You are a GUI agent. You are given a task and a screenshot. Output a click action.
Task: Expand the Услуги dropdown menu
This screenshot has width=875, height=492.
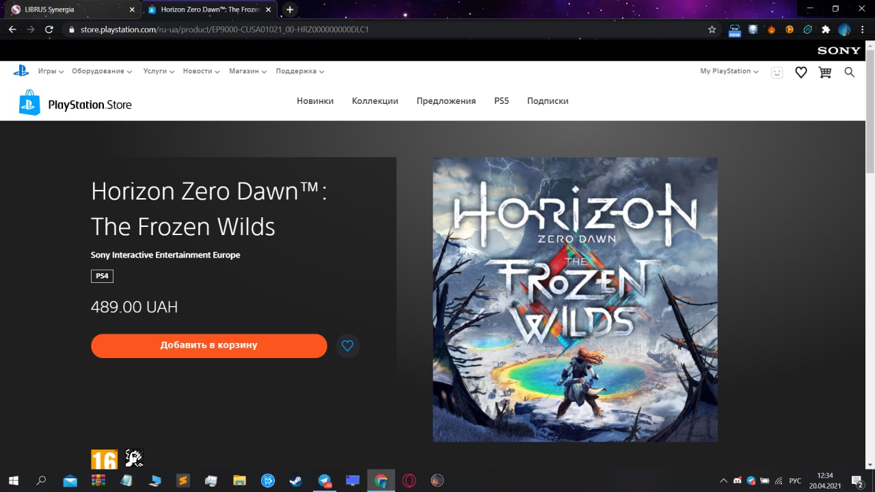coord(159,71)
